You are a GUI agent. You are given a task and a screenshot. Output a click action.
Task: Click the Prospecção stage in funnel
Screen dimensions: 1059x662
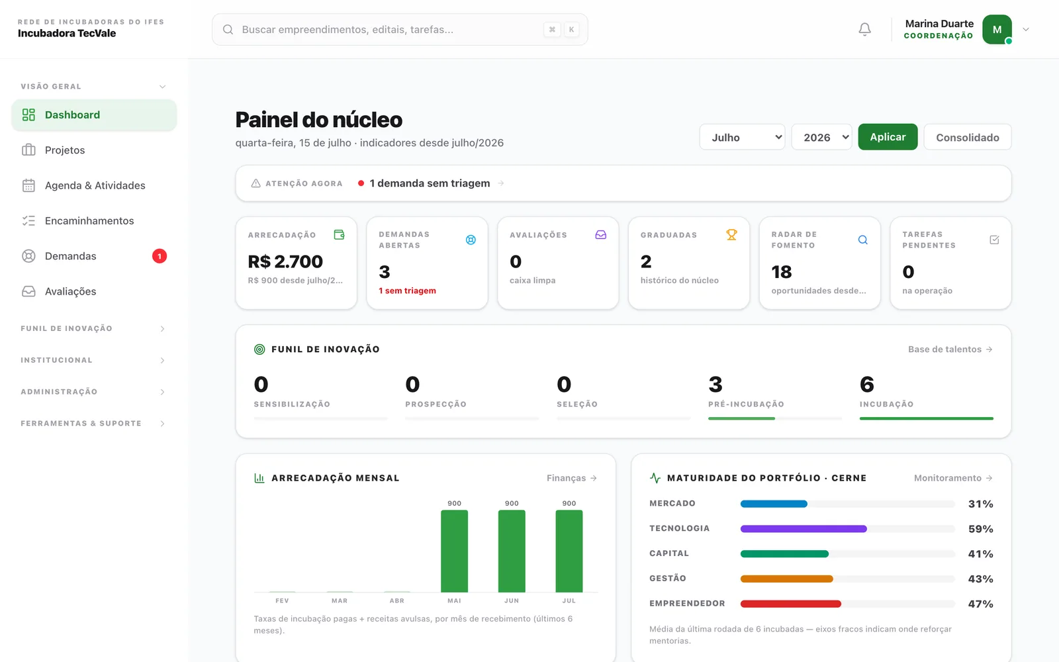click(472, 396)
